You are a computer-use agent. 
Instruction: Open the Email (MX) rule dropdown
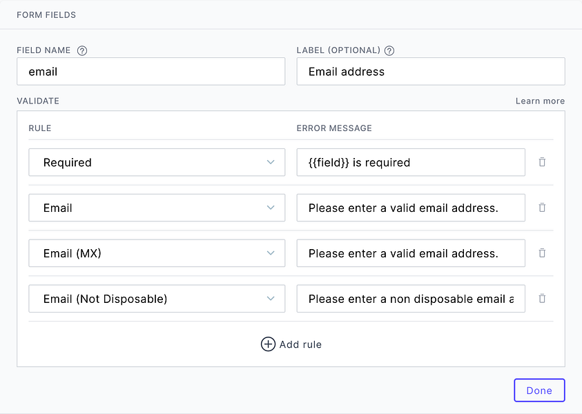point(157,253)
